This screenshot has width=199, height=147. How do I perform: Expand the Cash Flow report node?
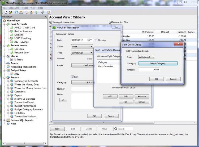(x=8, y=113)
